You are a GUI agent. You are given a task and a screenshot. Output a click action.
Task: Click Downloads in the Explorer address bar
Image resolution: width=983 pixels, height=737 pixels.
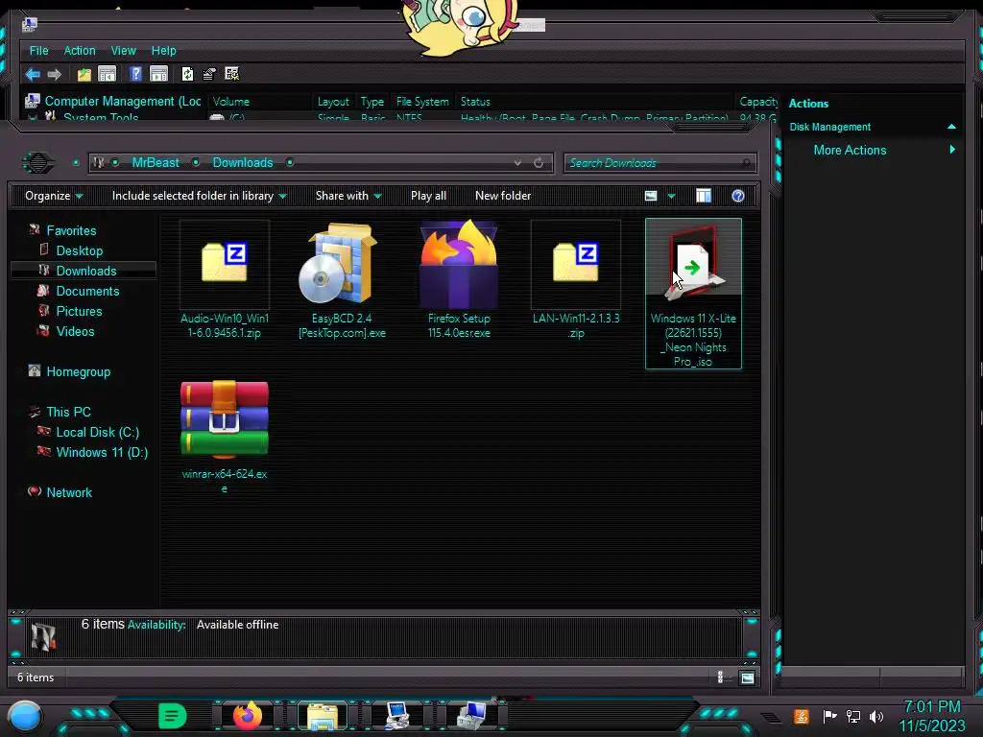click(x=243, y=163)
